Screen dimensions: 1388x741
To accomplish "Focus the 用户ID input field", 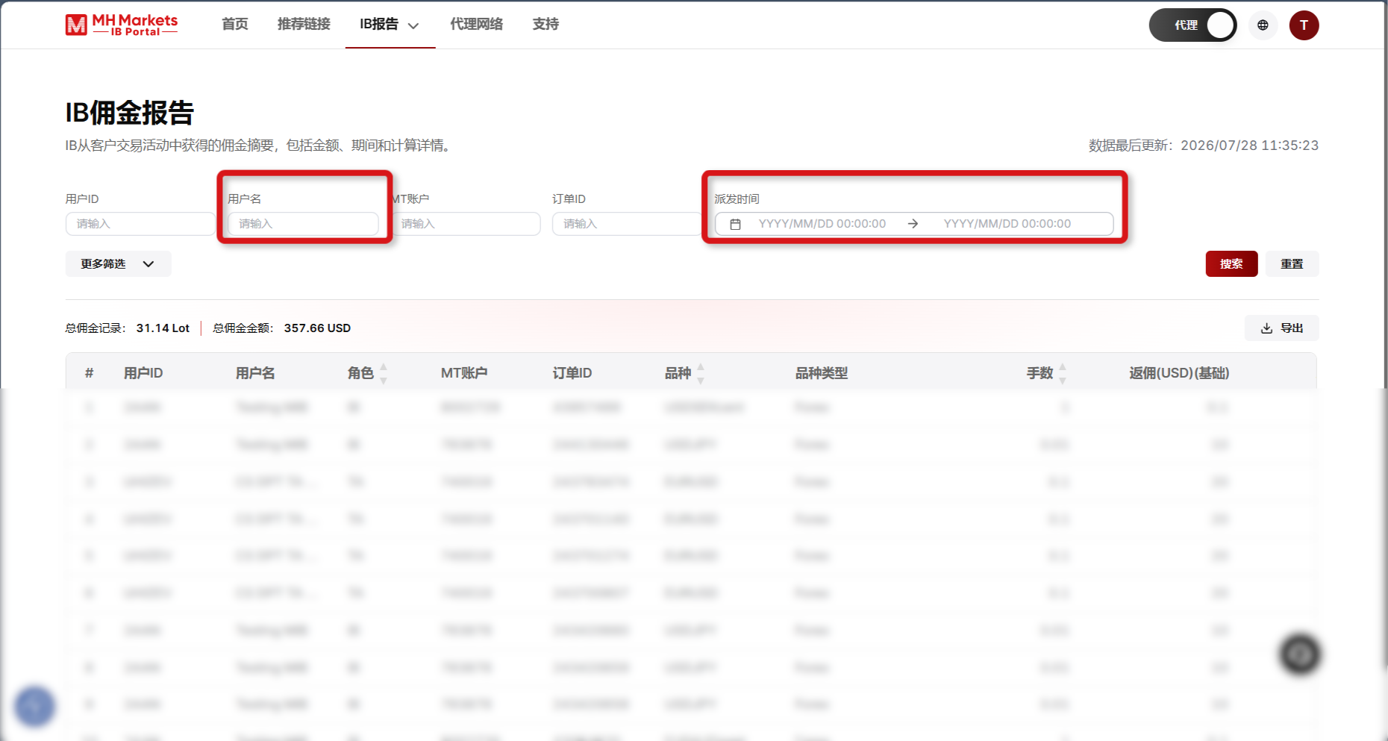I will click(140, 224).
